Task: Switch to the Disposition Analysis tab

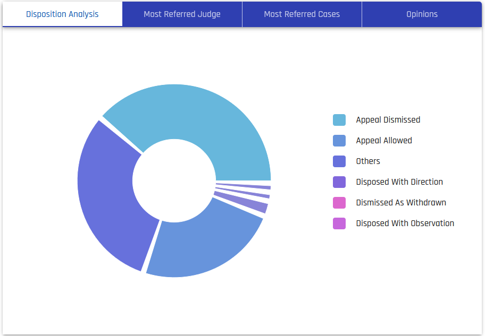Action: click(x=62, y=14)
